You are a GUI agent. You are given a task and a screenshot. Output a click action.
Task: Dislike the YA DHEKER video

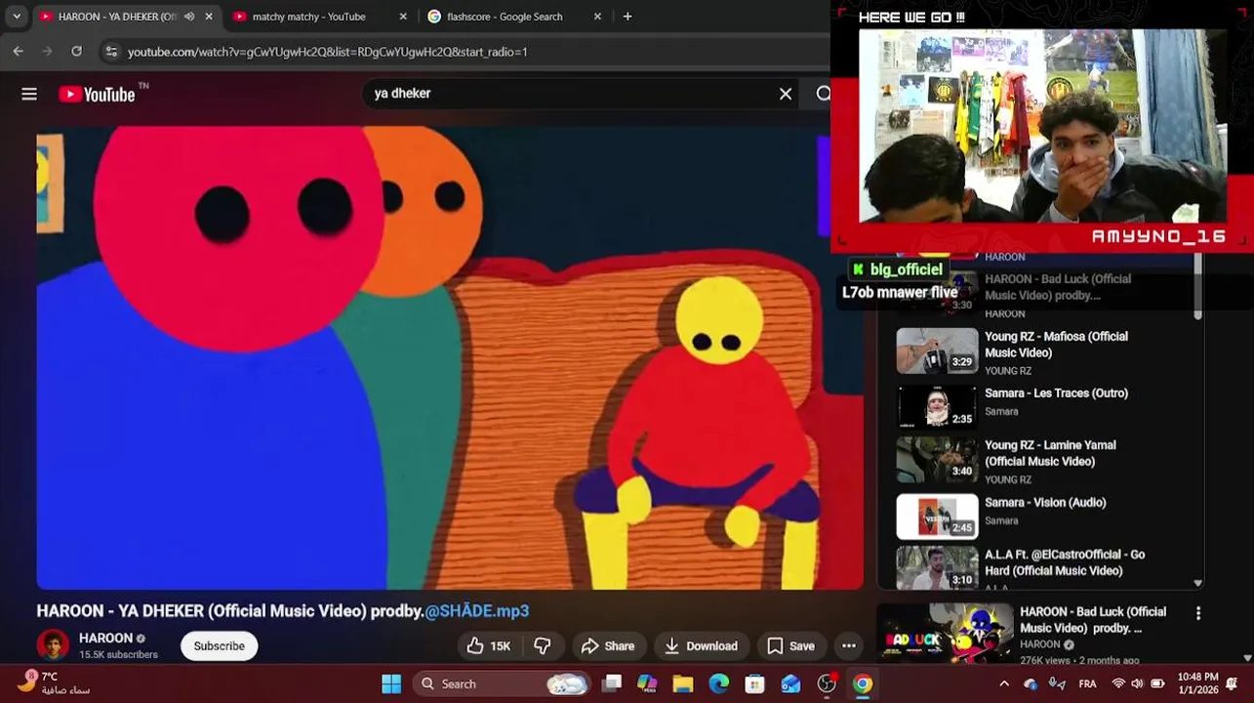[543, 646]
